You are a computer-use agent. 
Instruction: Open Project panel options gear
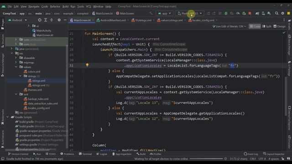coord(59,20)
